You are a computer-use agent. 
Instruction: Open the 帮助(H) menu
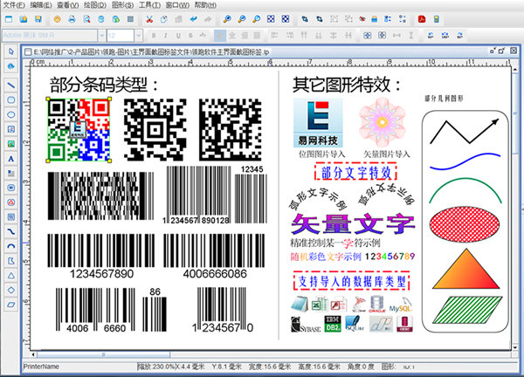pos(204,5)
